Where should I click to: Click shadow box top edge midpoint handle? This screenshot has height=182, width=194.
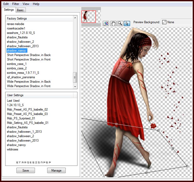[x=116, y=124]
